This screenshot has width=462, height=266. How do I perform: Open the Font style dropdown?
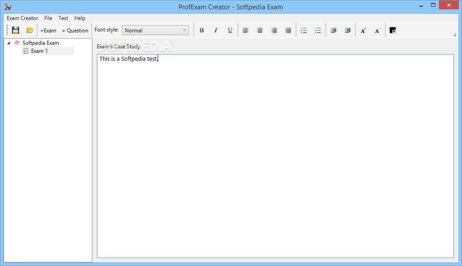[155, 30]
